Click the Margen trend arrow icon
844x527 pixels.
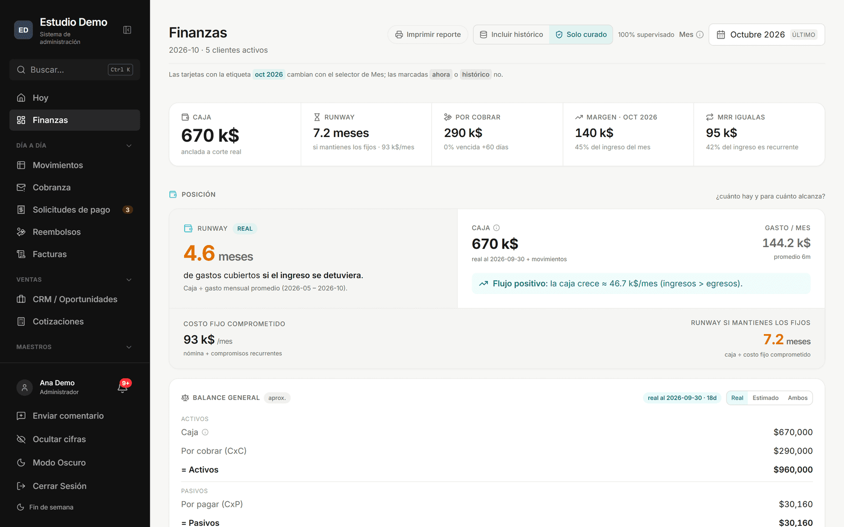coord(579,117)
